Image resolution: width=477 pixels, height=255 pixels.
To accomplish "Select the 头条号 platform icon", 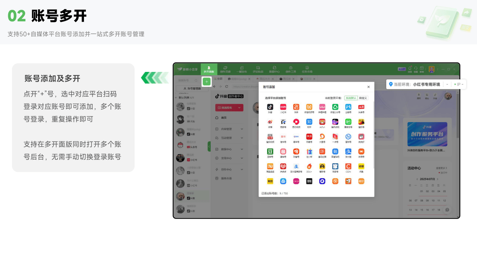I will (x=361, y=107).
